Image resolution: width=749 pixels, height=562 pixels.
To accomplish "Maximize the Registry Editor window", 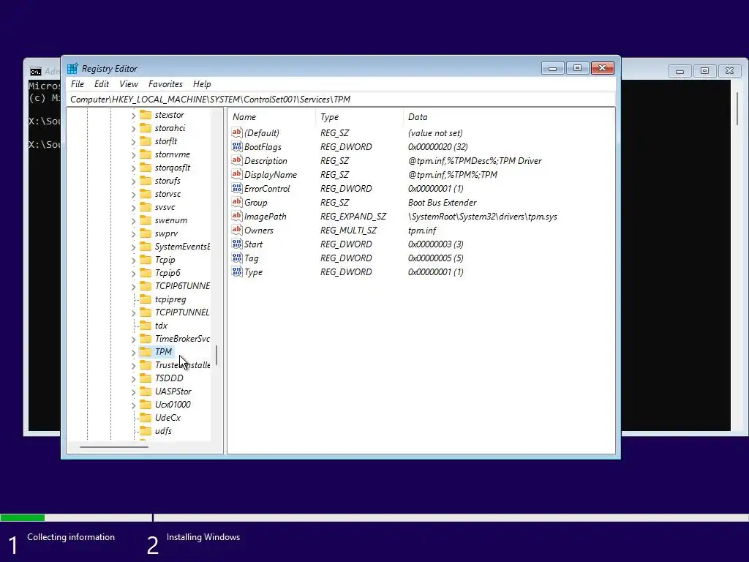I will (577, 68).
